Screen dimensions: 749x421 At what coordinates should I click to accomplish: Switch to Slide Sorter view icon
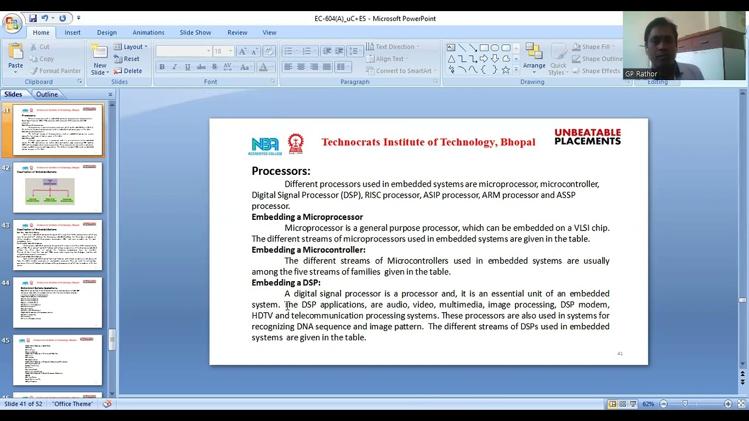[x=623, y=404]
